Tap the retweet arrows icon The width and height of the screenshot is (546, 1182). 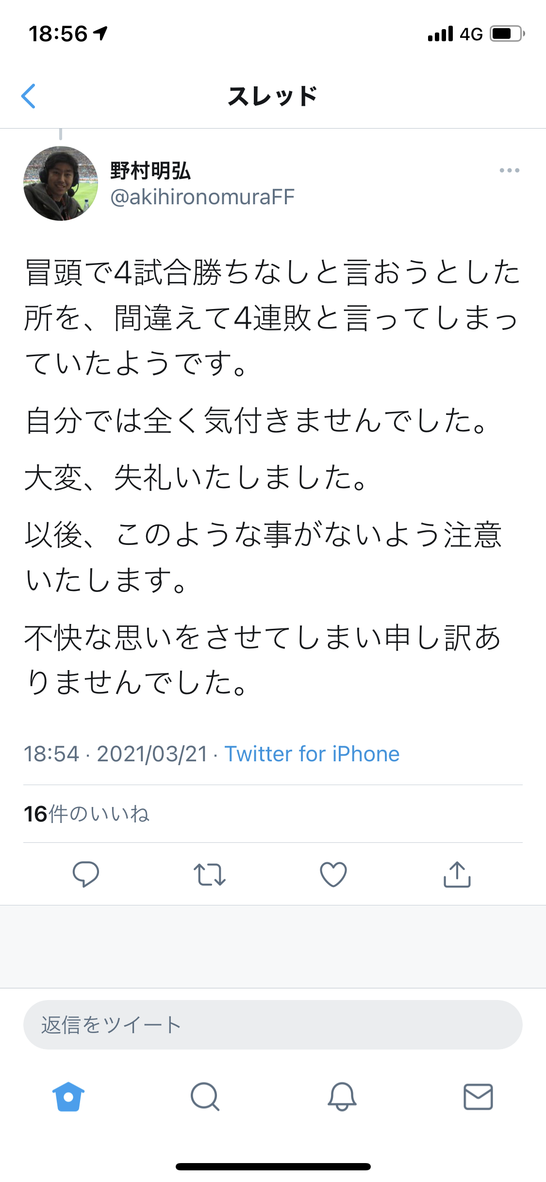(210, 874)
